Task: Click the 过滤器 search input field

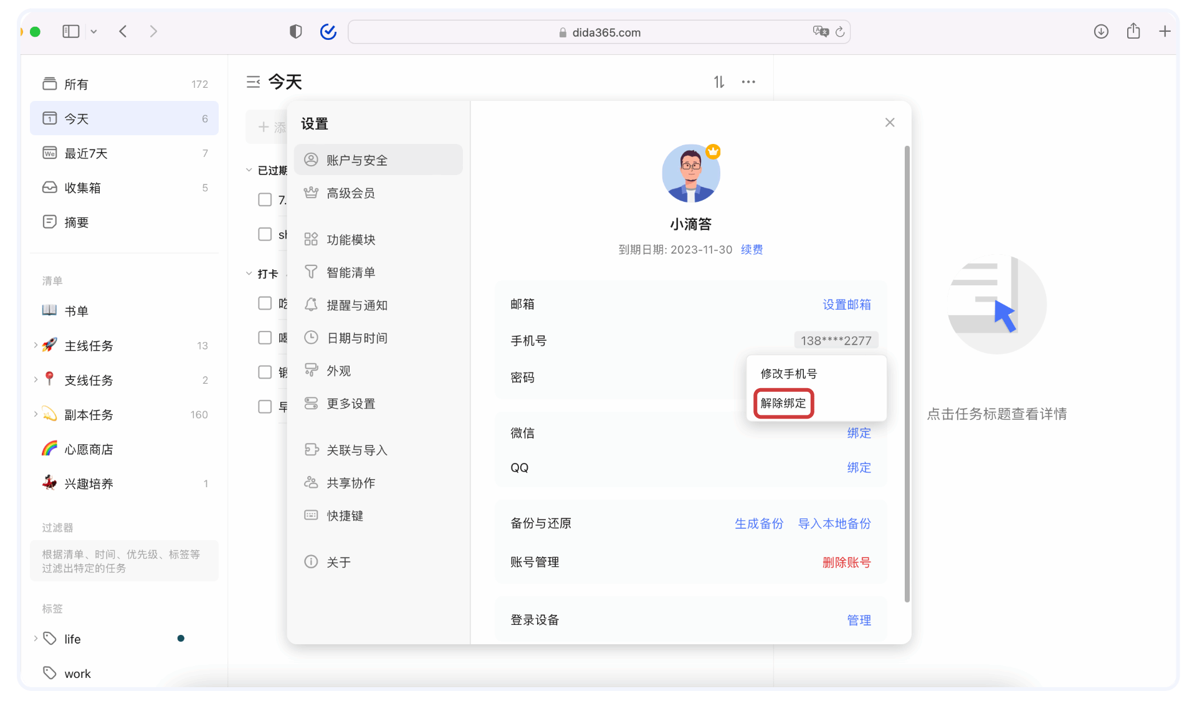Action: 124,560
